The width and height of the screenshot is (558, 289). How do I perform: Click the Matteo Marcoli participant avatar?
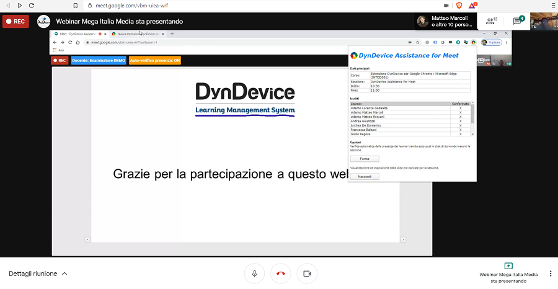tap(423, 21)
